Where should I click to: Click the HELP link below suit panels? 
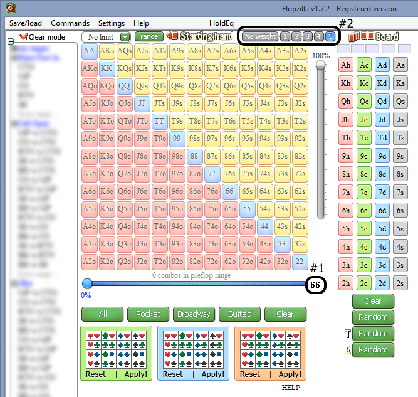click(291, 388)
